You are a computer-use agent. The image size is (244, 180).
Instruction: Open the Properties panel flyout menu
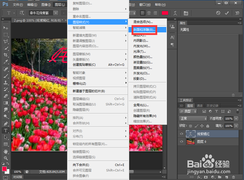pyautogui.click(x=240, y=23)
